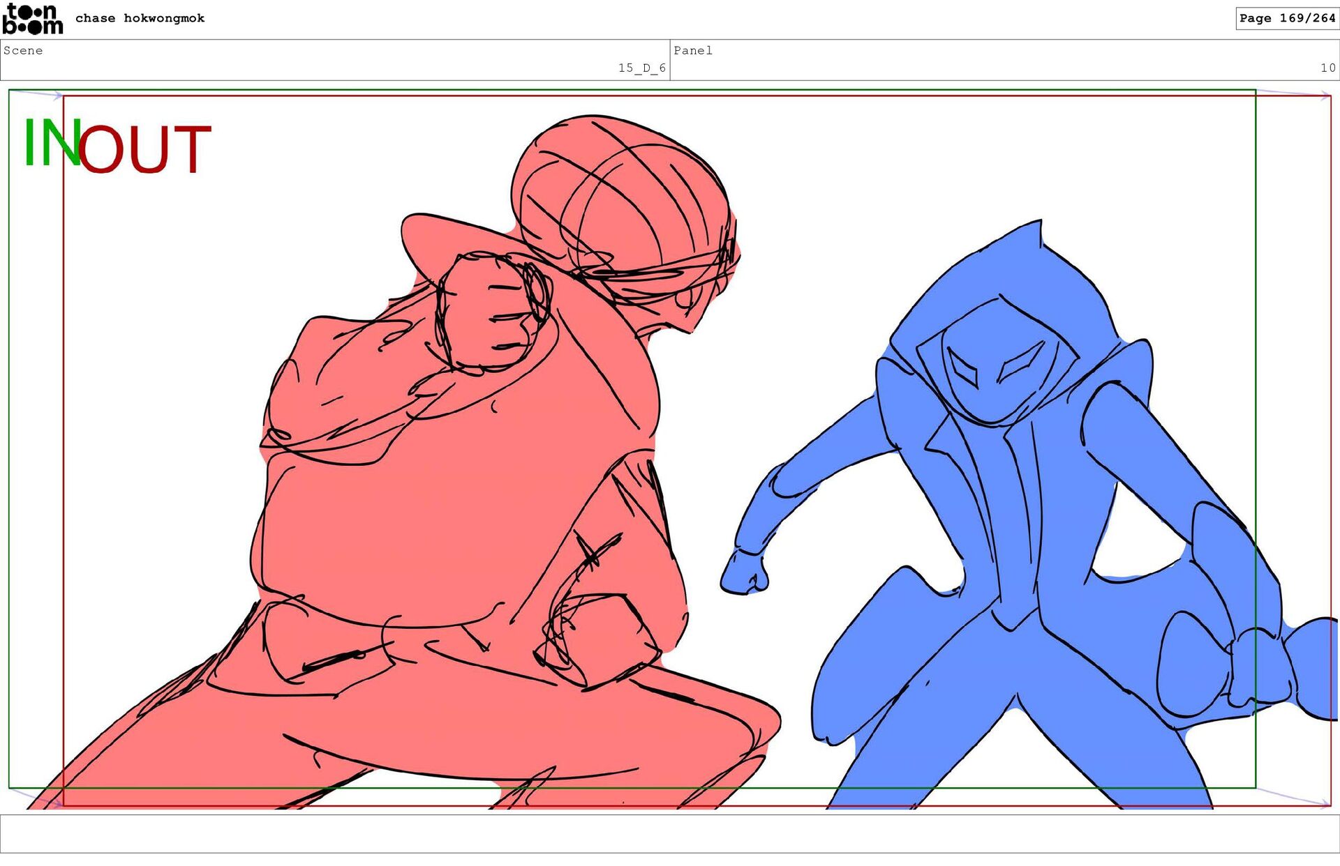The image size is (1340, 866).
Task: Click the red character's raised fist
Action: 489,310
